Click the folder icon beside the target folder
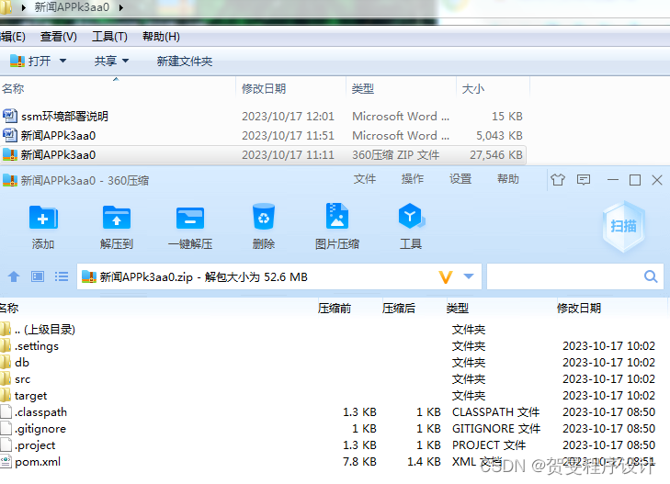 point(6,396)
